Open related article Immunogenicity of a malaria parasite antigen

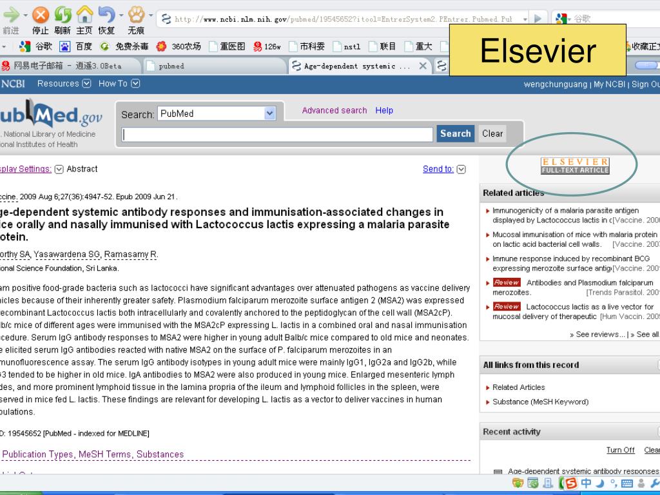(565, 215)
